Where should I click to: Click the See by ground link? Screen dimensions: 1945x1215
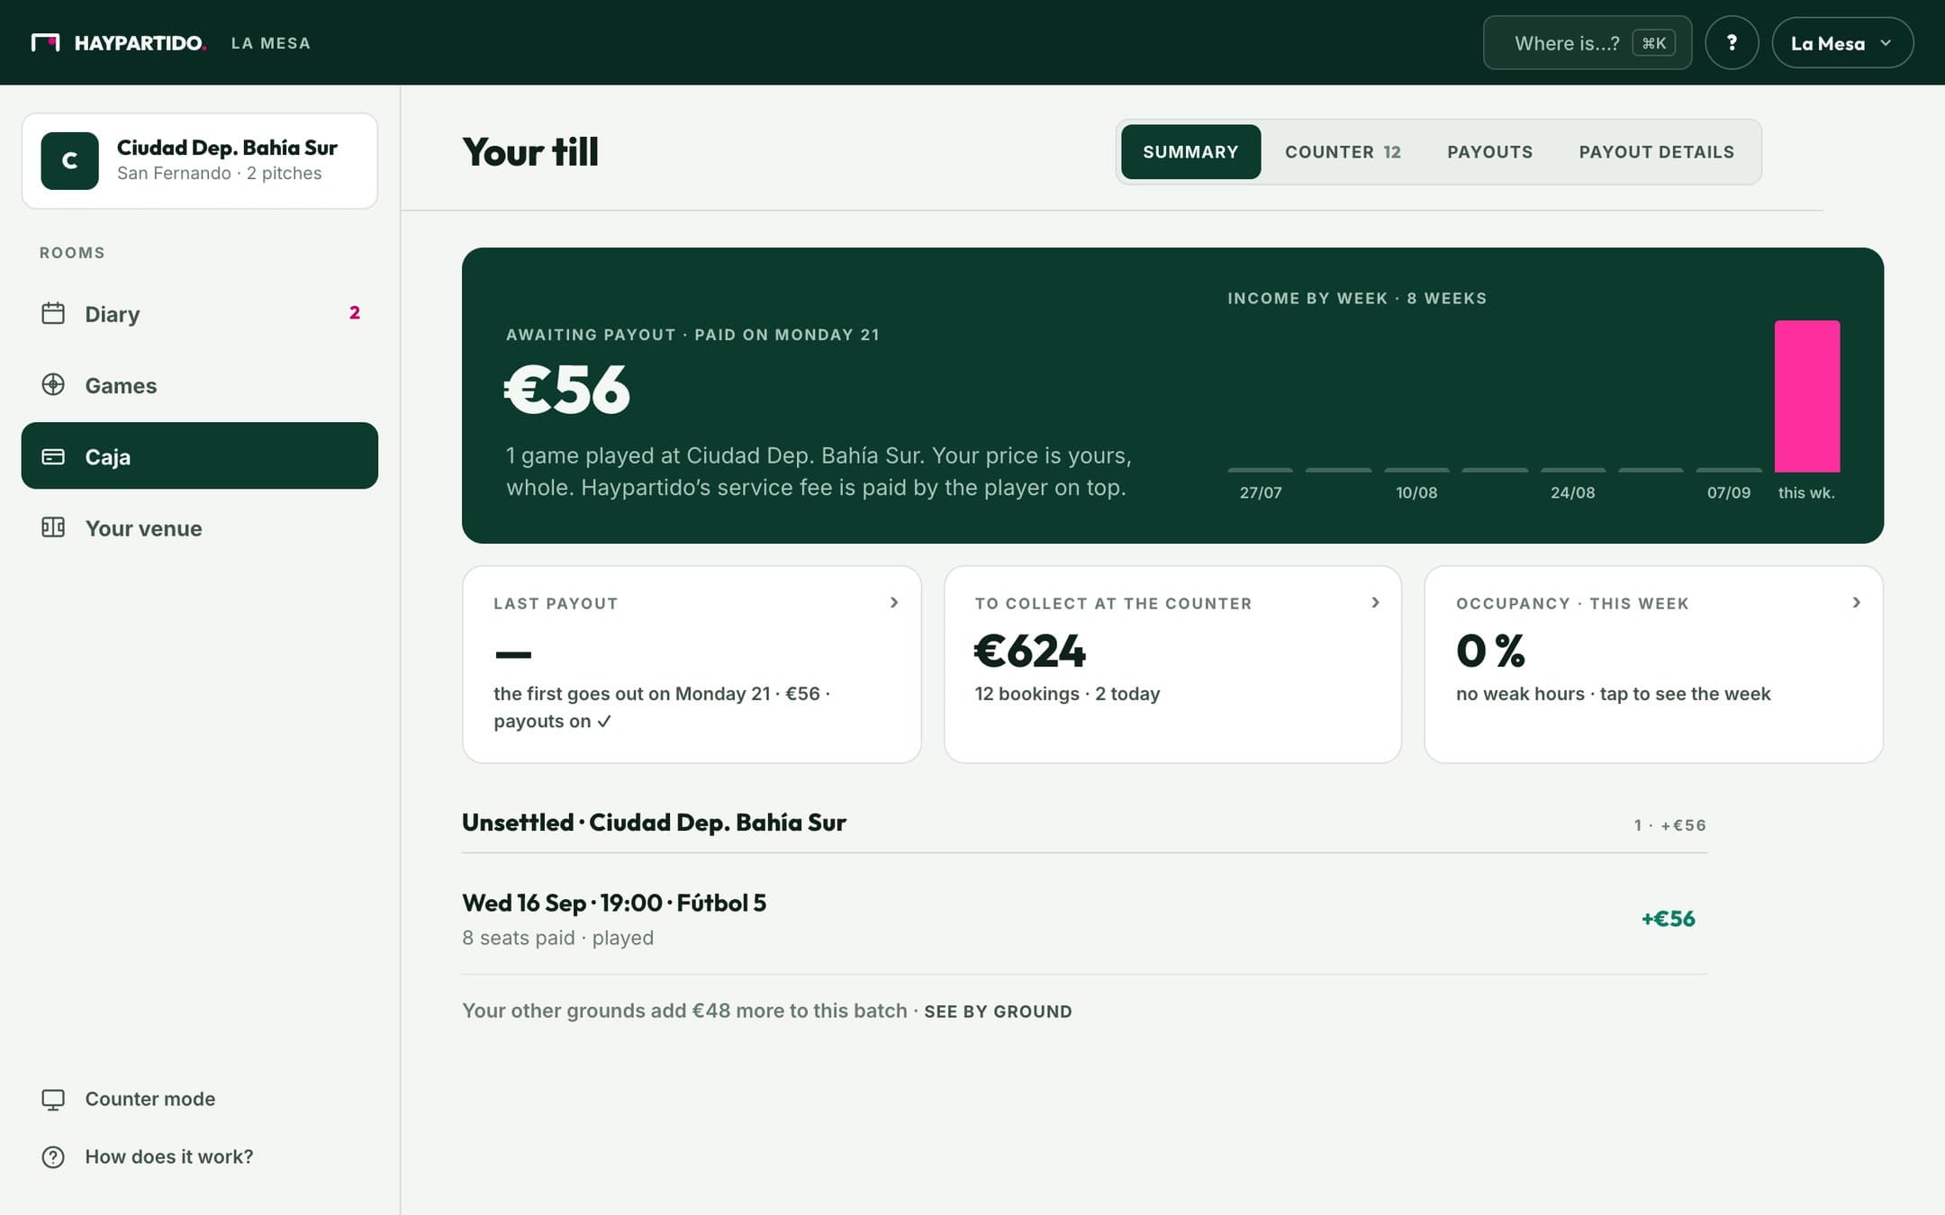click(x=998, y=1012)
